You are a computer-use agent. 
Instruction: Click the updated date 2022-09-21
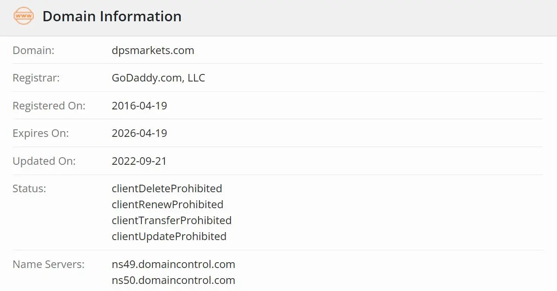pos(139,161)
